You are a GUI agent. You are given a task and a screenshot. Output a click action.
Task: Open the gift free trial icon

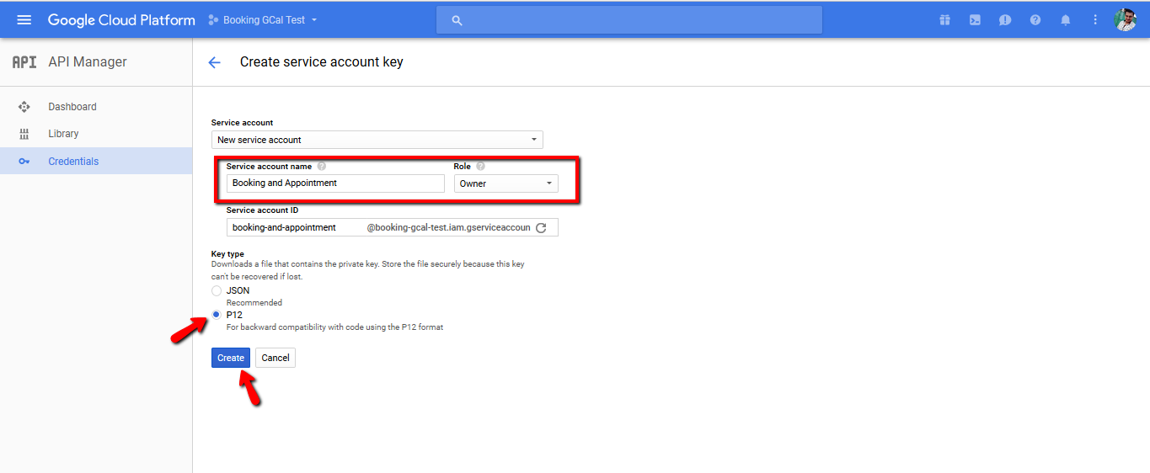pos(944,20)
